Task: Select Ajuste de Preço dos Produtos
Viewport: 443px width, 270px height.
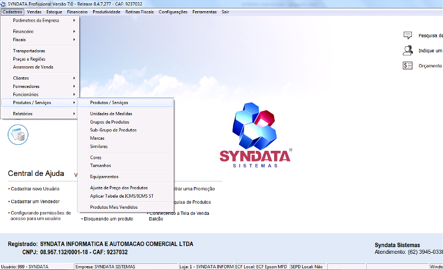Action: point(125,188)
